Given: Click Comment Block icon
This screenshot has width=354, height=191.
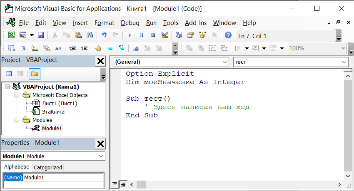Looking at the screenshot, I should point(110,48).
